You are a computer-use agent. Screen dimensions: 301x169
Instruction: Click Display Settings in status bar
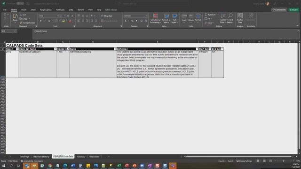tap(244, 161)
